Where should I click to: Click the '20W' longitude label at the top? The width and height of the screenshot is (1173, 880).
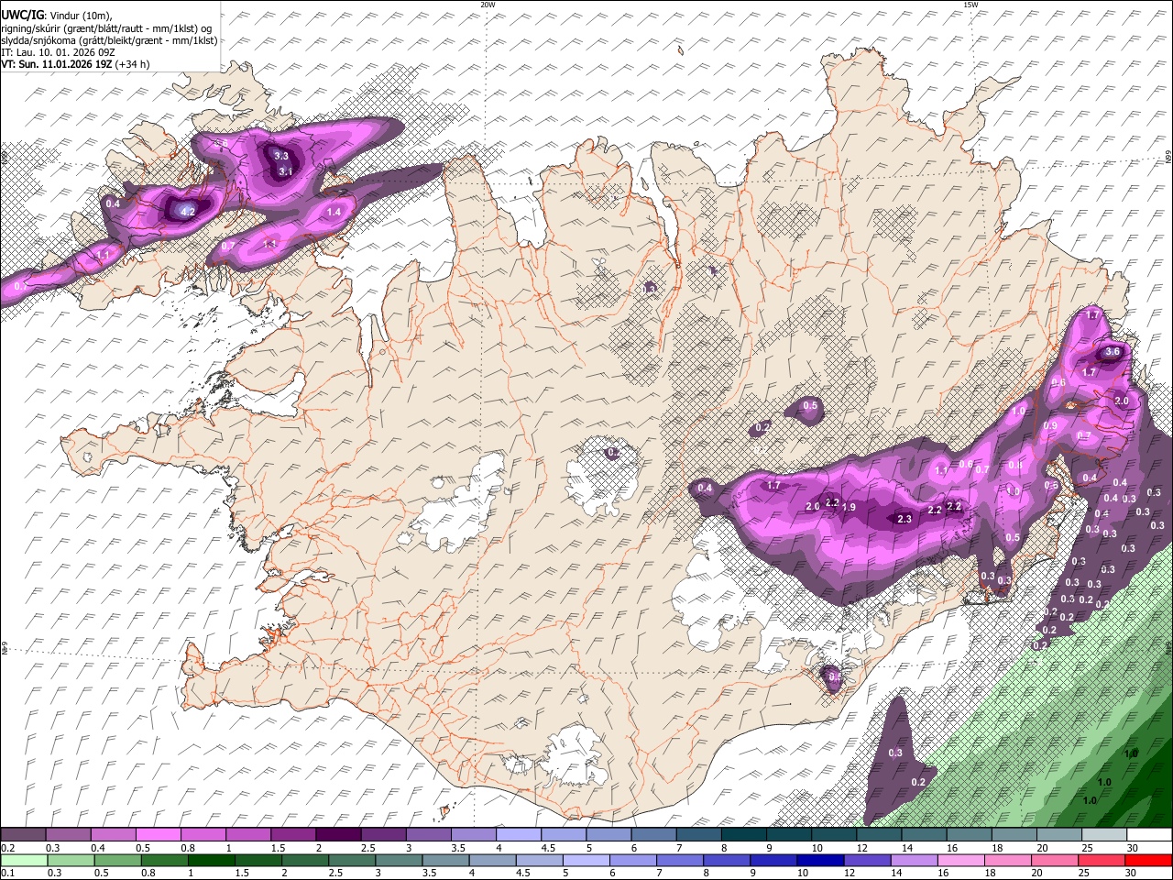[x=488, y=5]
